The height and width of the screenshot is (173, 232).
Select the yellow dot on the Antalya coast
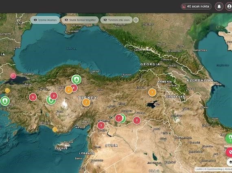(55, 130)
